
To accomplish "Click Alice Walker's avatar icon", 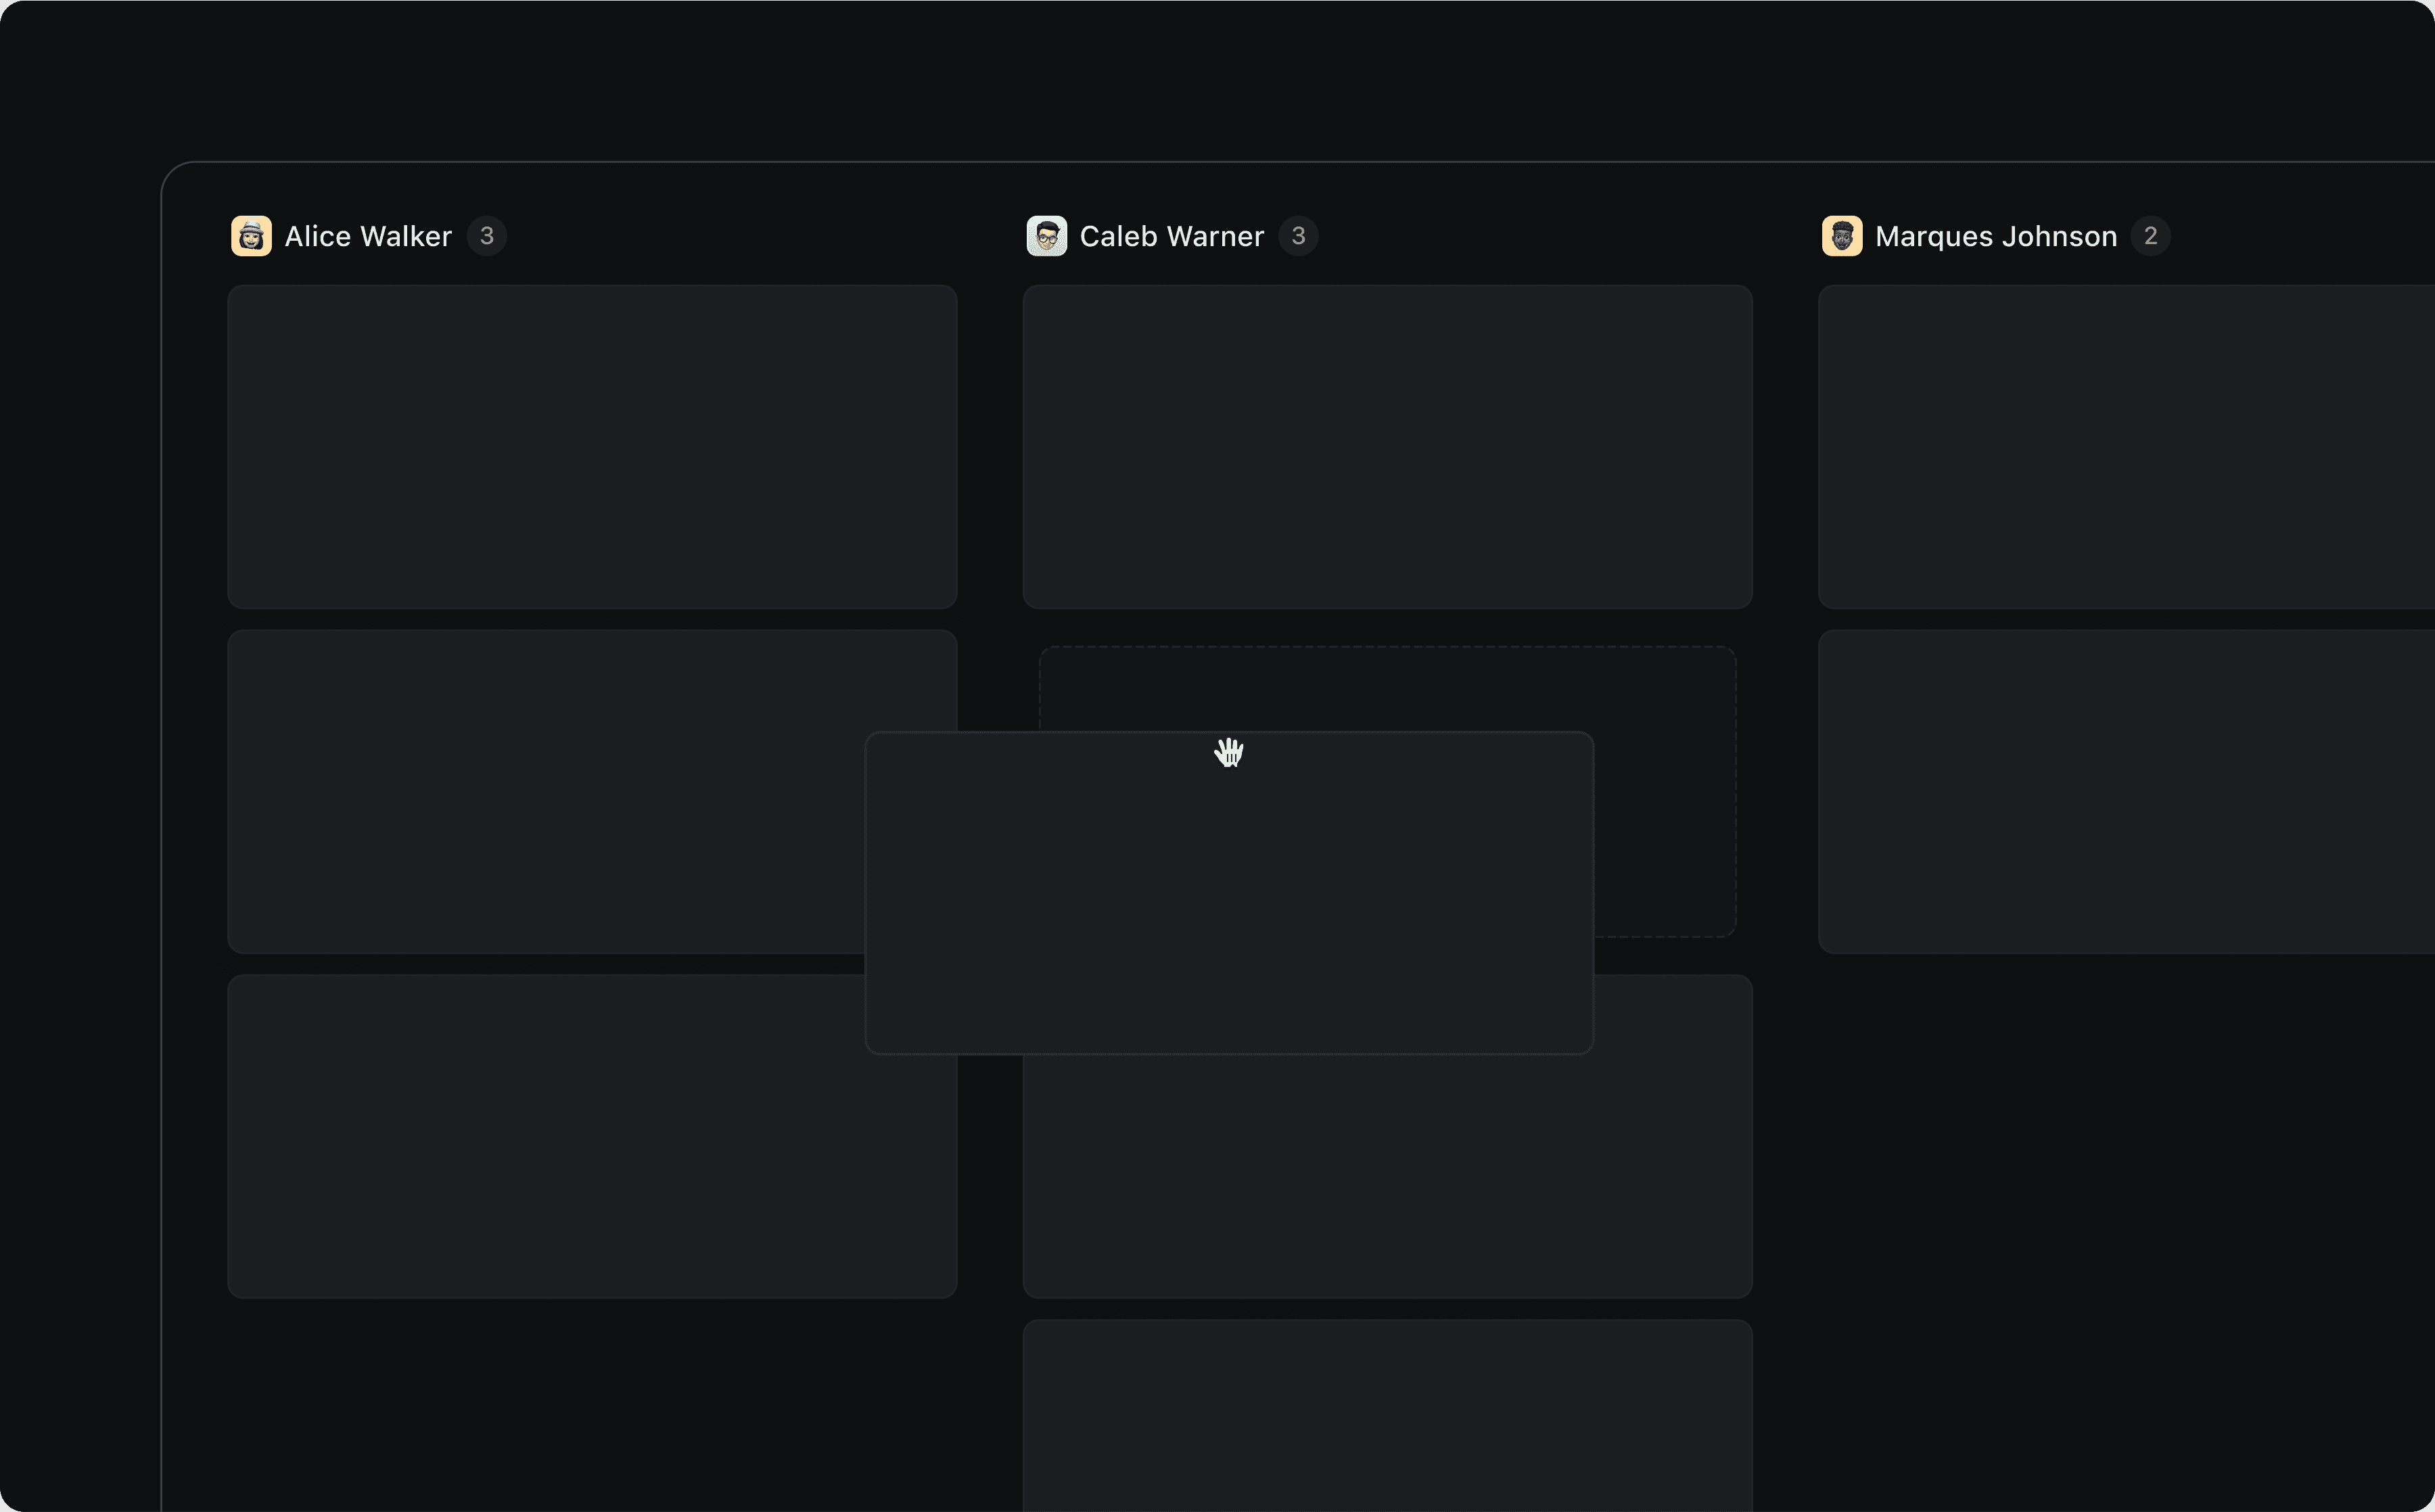I will coord(251,236).
